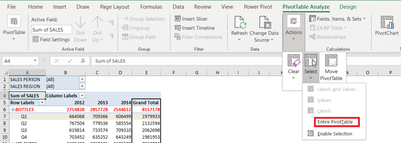Open the SALES PERSON filter dropdown
Image resolution: width=401 pixels, height=143 pixels.
(x=82, y=79)
